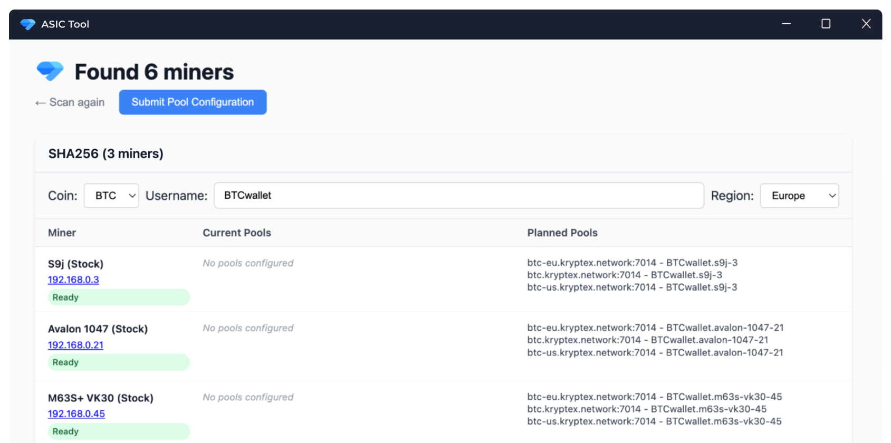This screenshot has width=891, height=443.
Task: Click No pools configured in S9j row
Action: pyautogui.click(x=248, y=263)
